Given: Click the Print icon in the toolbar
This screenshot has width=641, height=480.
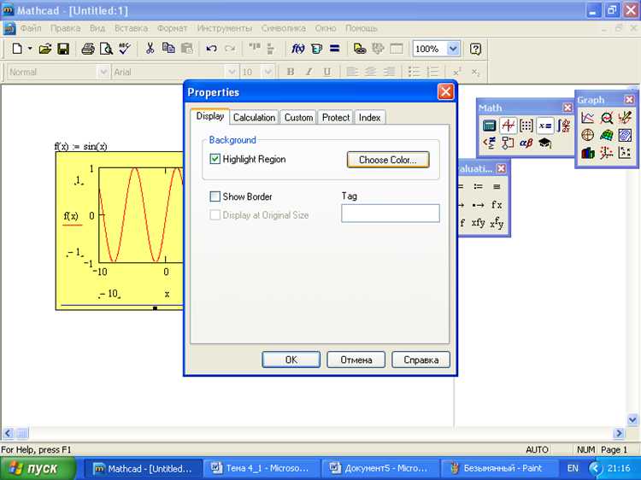Looking at the screenshot, I should pyautogui.click(x=88, y=49).
